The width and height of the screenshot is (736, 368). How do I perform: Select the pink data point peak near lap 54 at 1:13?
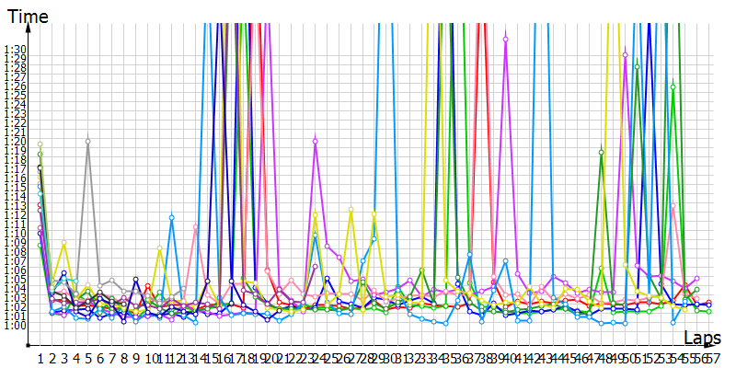click(673, 206)
